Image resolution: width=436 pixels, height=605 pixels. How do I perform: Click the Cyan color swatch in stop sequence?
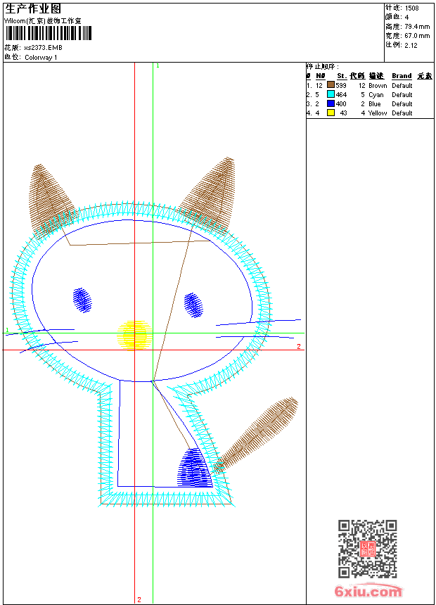tap(331, 94)
